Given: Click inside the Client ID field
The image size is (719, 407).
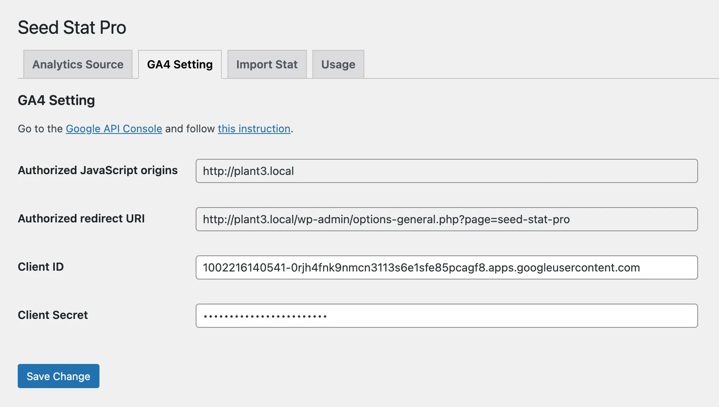Looking at the screenshot, I should pyautogui.click(x=447, y=267).
